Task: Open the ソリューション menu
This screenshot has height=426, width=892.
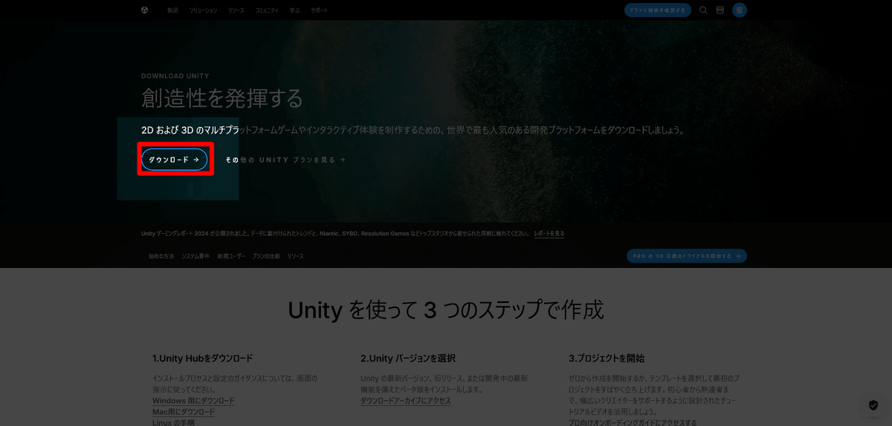Action: click(x=203, y=10)
